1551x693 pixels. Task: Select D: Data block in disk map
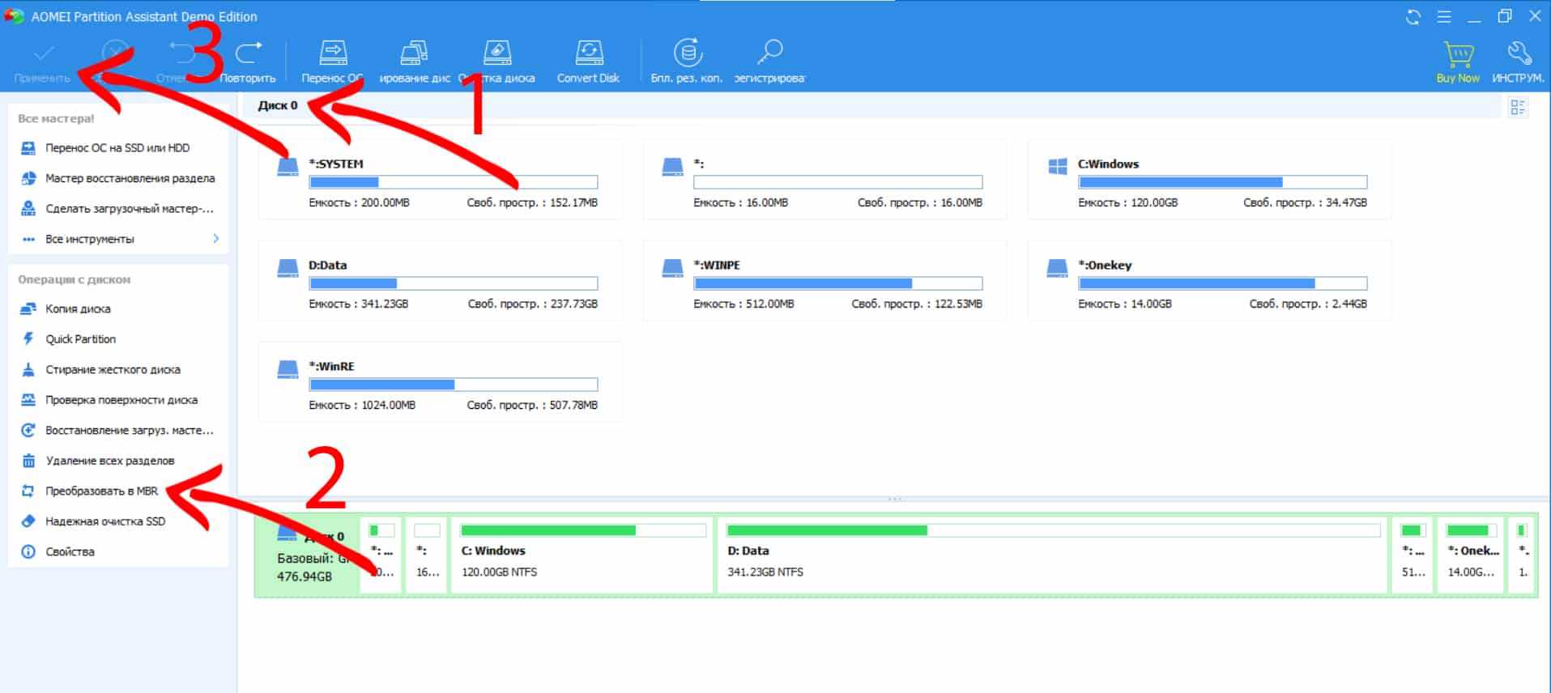coord(1052,555)
